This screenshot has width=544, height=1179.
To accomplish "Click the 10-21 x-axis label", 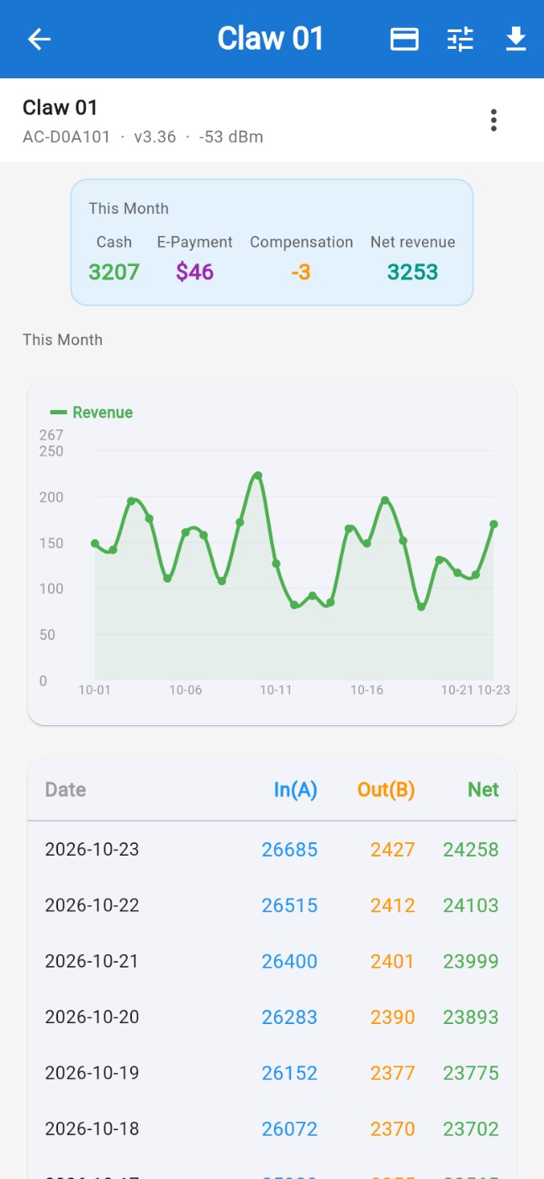I will pos(457,690).
